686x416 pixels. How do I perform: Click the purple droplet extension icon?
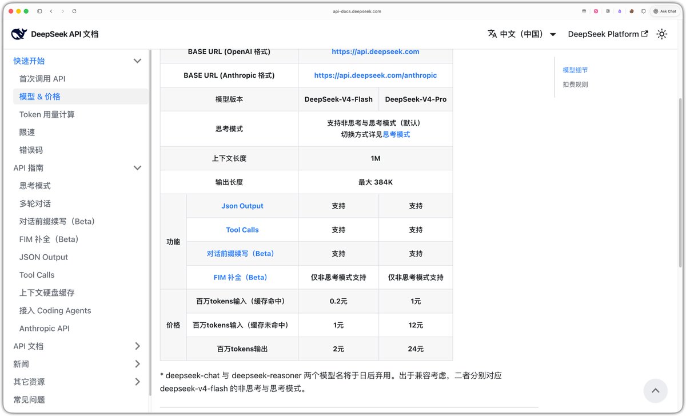click(x=619, y=11)
